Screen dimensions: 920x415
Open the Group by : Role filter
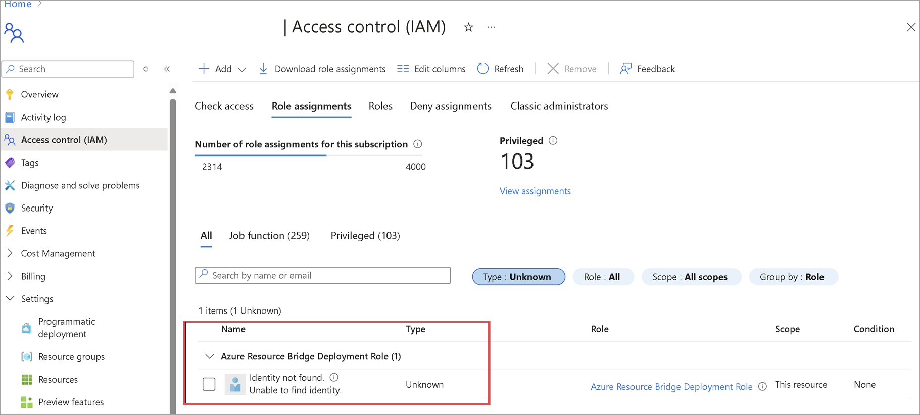[x=792, y=277]
